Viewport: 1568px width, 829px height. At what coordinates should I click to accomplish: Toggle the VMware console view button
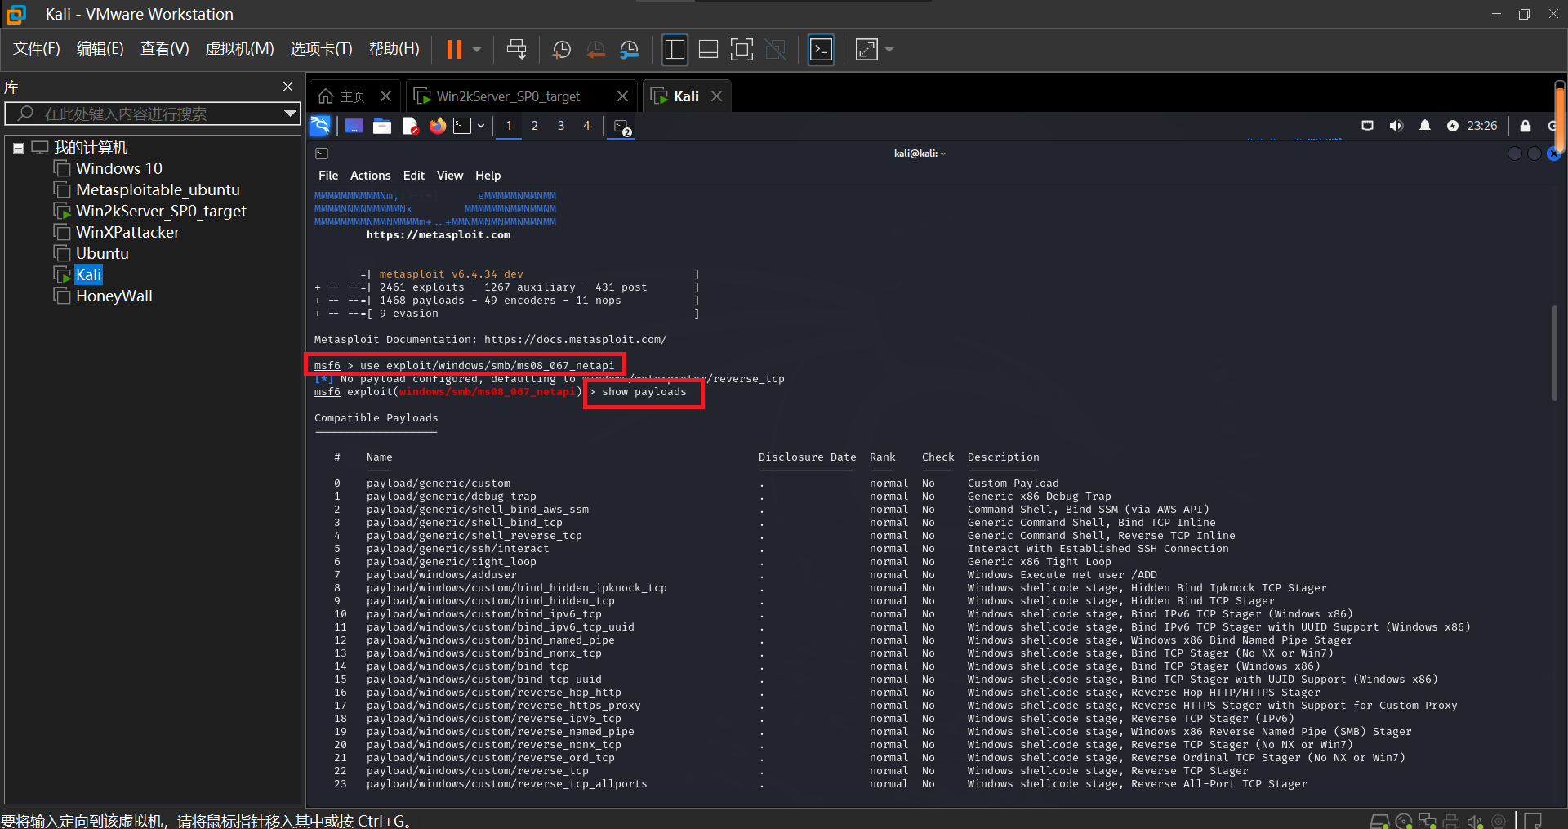coord(821,50)
